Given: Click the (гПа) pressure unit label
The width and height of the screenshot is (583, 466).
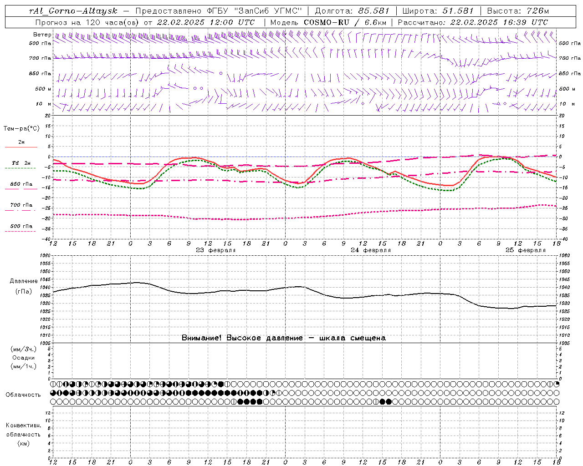Looking at the screenshot, I should (x=24, y=291).
